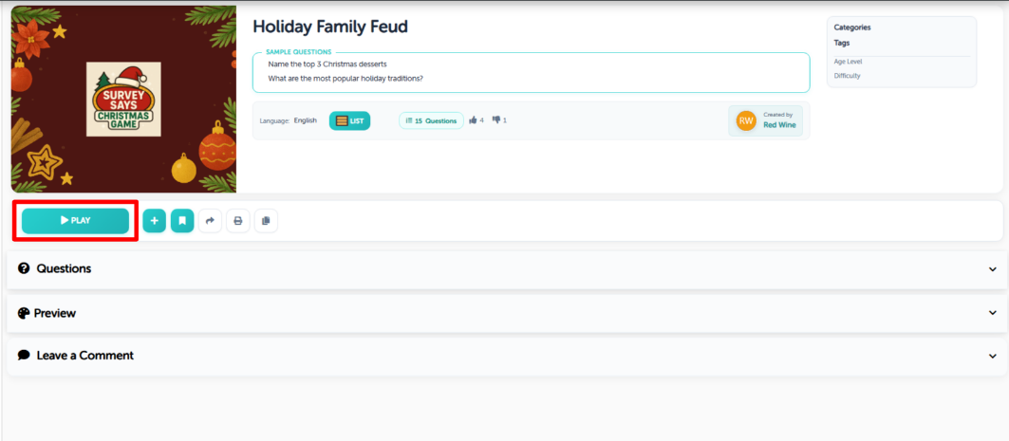Share the game using arrow icon
The height and width of the screenshot is (441, 1009).
point(210,220)
